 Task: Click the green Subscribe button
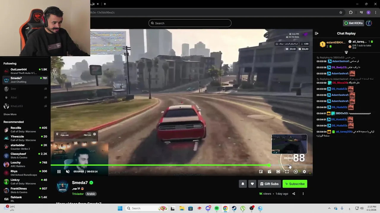(295, 184)
